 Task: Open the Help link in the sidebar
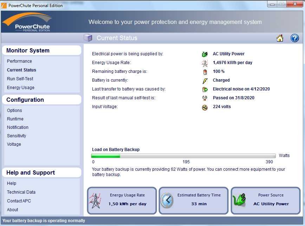pyautogui.click(x=12, y=183)
